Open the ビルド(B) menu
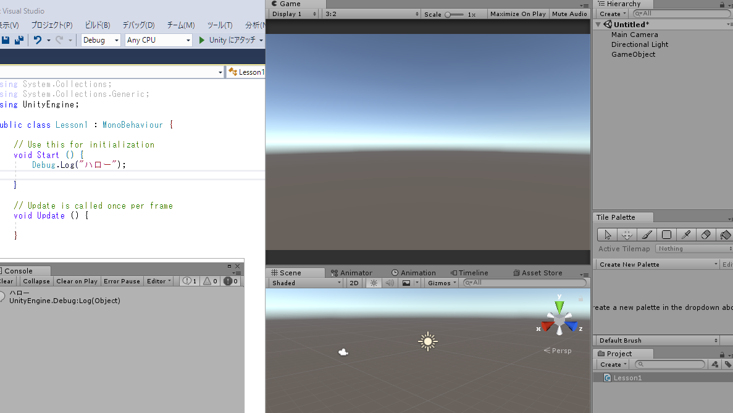 [97, 25]
